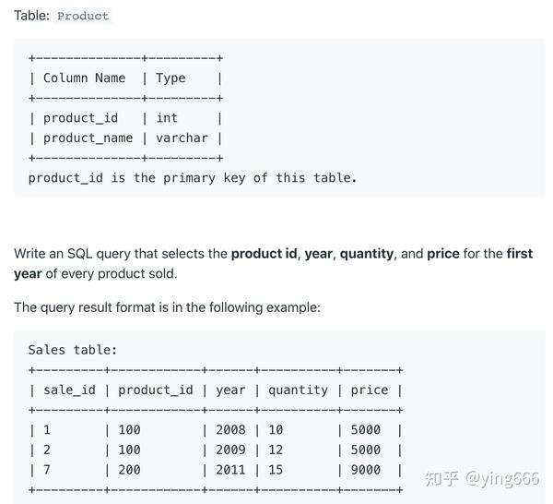Click the sale_id column header

tap(69, 390)
